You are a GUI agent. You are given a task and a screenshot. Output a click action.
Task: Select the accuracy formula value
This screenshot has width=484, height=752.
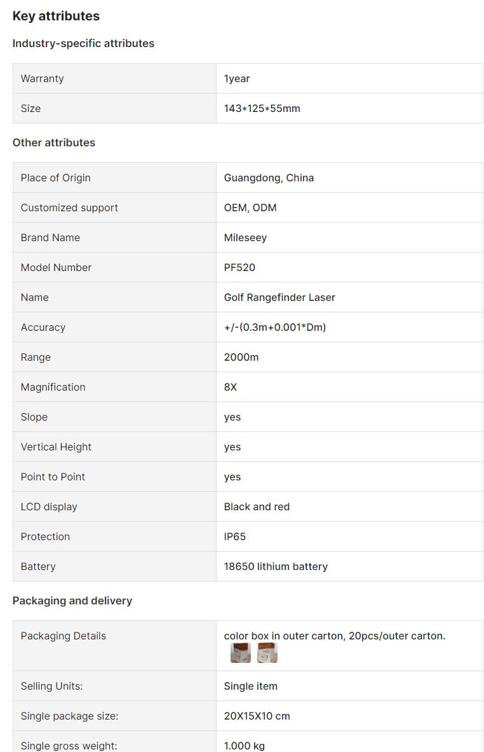(274, 327)
